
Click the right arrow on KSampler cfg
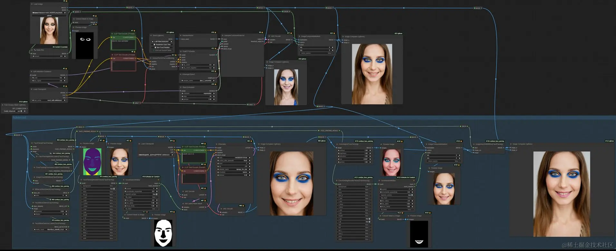(x=250, y=166)
